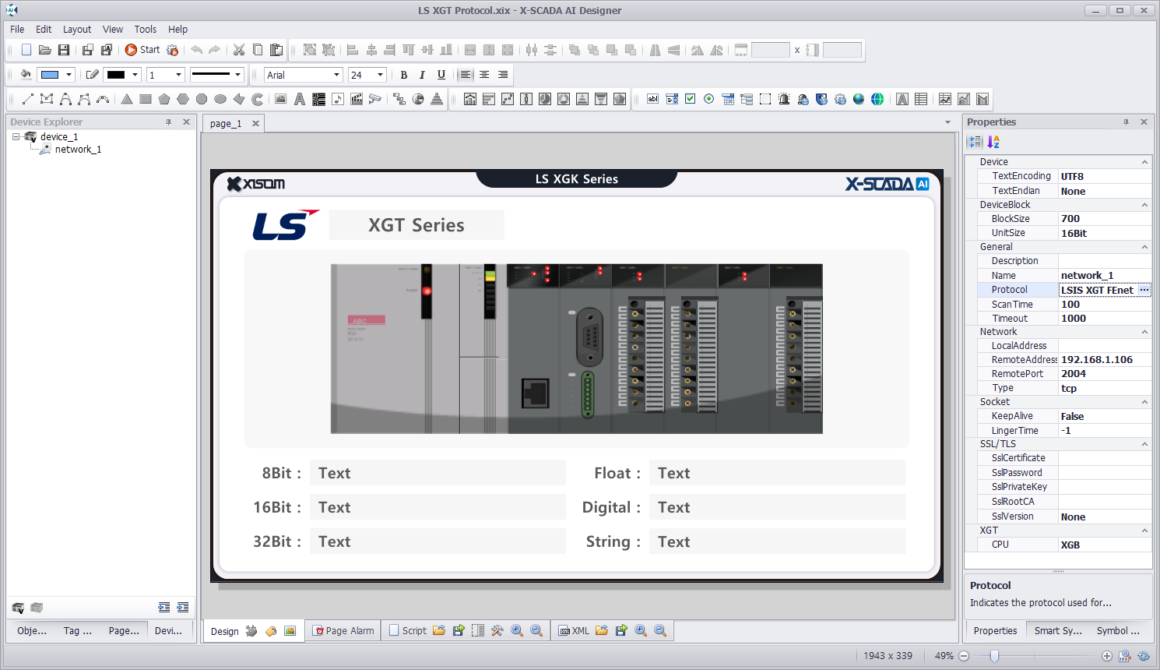
Task: Insert an image object
Action: tap(281, 99)
